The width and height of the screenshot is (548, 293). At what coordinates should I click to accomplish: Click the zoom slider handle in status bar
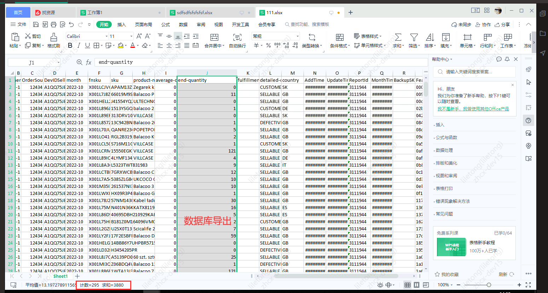489,285
